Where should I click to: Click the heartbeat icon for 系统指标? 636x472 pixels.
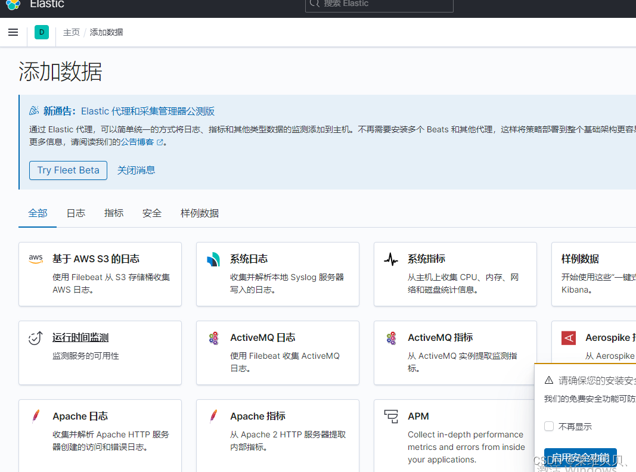coord(391,259)
